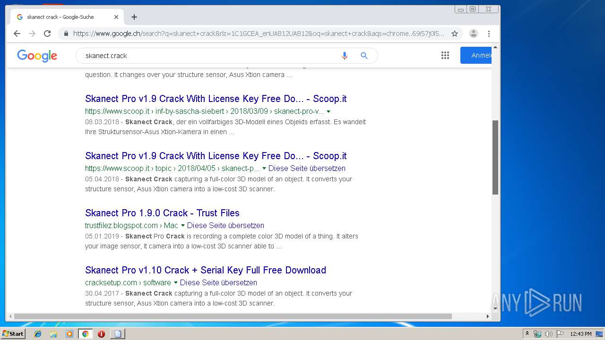The height and width of the screenshot is (340, 605).
Task: Select the skanect crack - Google-Suche tab
Action: click(x=66, y=17)
